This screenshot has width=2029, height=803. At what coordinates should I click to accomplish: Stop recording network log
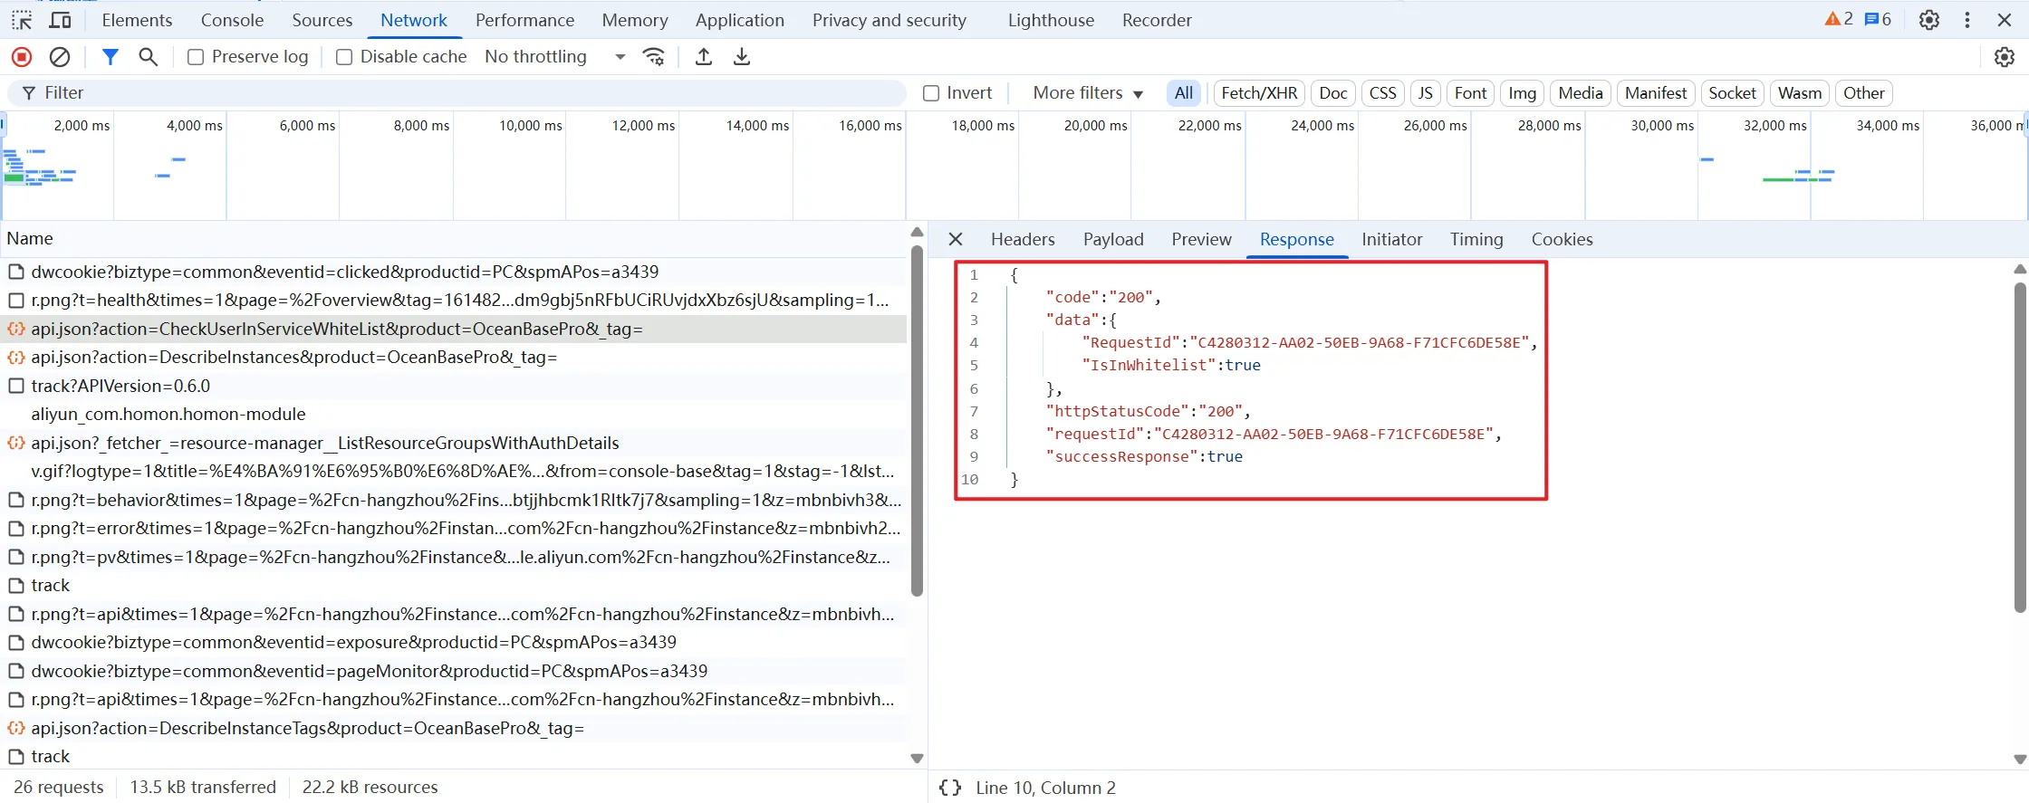click(22, 57)
